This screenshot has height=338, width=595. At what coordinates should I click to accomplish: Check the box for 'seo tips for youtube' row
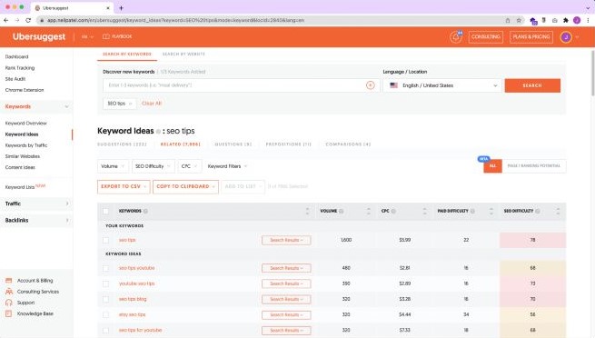(106, 331)
